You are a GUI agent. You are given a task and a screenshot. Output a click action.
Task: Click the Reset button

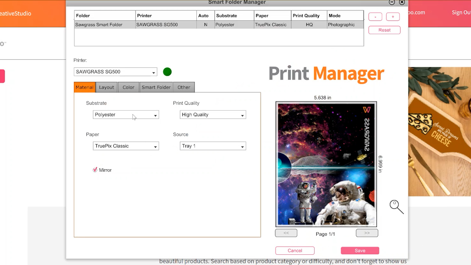[385, 30]
